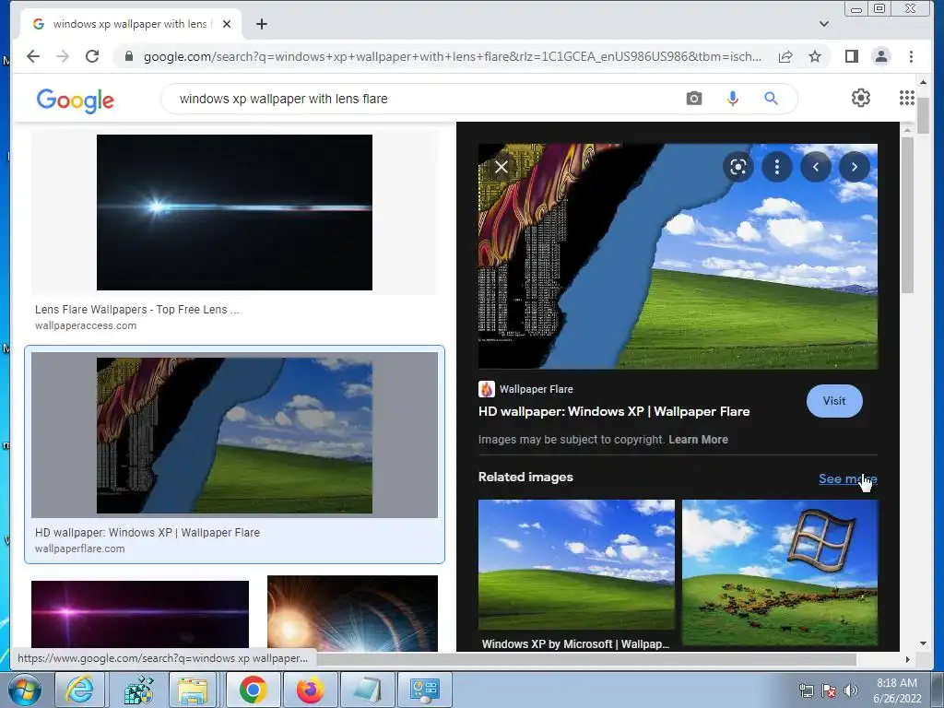Switch to Chrome in taskbar
This screenshot has height=708, width=944.
pos(254,690)
